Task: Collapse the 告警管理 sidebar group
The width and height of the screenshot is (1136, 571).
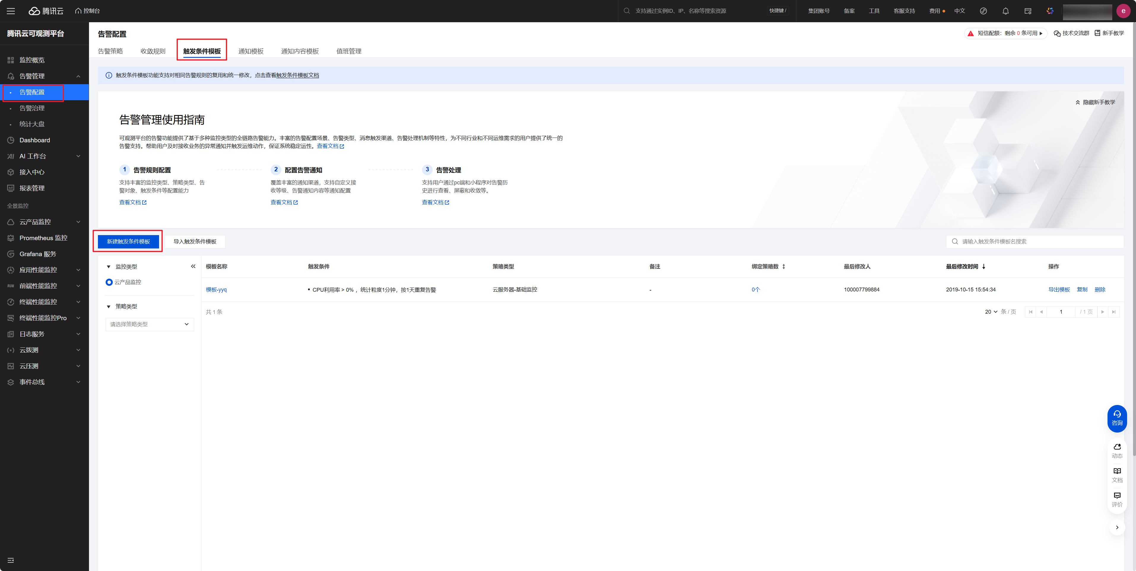Action: point(44,76)
